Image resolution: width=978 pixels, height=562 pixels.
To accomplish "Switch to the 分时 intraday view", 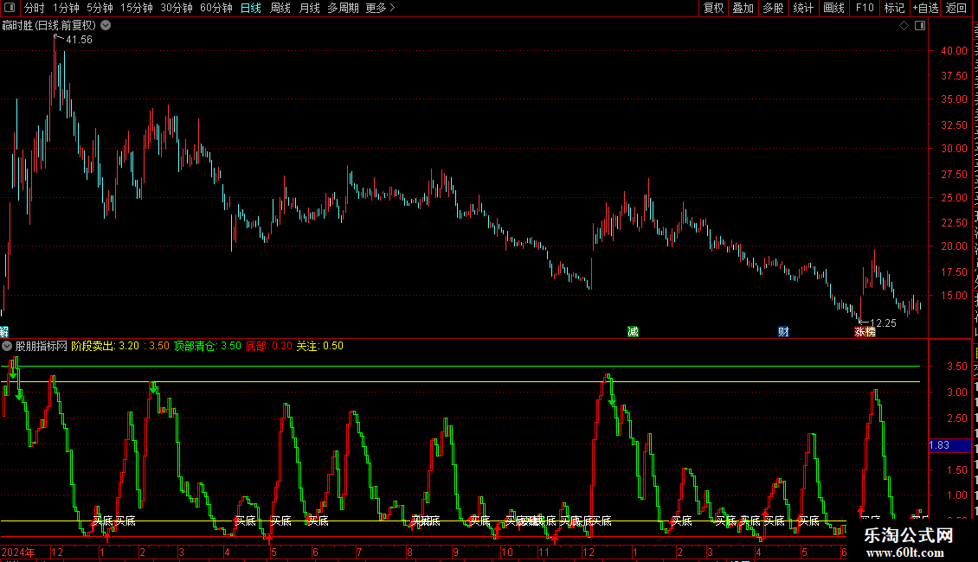I will (x=35, y=8).
